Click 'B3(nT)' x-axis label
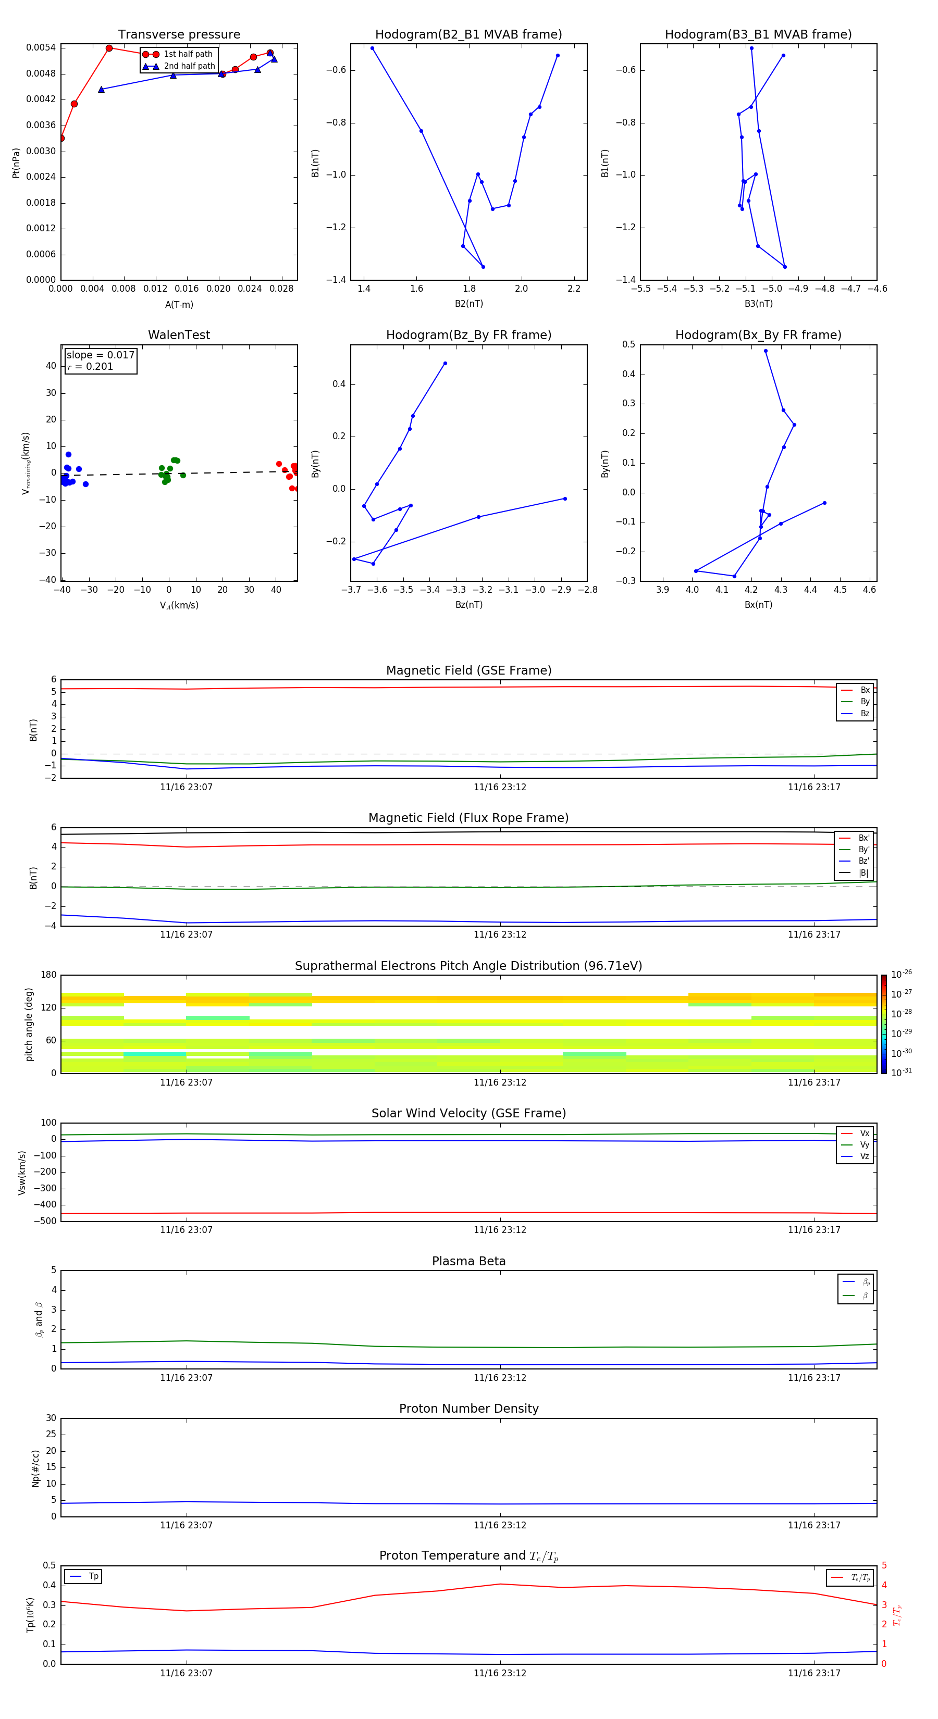 (758, 304)
